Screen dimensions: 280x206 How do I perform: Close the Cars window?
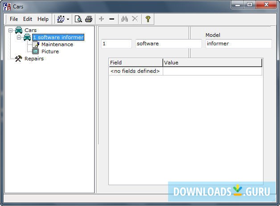[x=266, y=4]
